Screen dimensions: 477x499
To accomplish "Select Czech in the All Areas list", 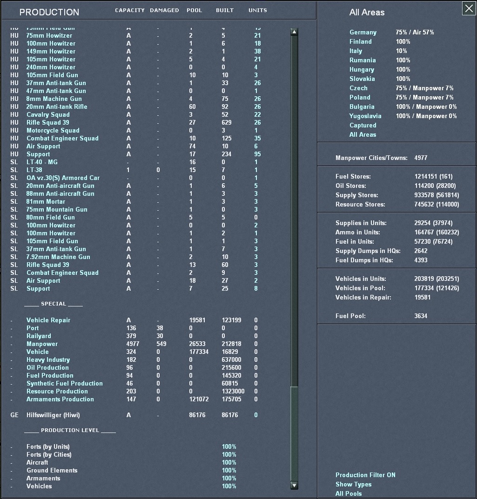I will (x=358, y=88).
